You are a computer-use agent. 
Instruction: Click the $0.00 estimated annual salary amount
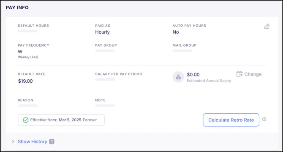point(193,74)
